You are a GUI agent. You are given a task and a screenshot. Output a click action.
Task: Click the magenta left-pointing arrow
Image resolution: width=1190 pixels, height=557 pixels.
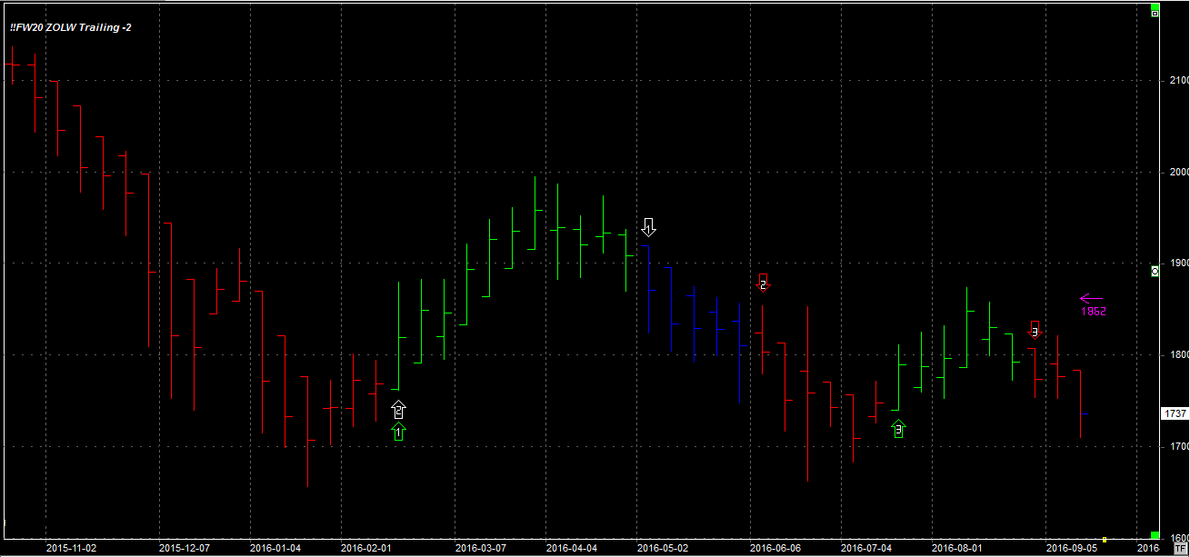click(x=1091, y=297)
